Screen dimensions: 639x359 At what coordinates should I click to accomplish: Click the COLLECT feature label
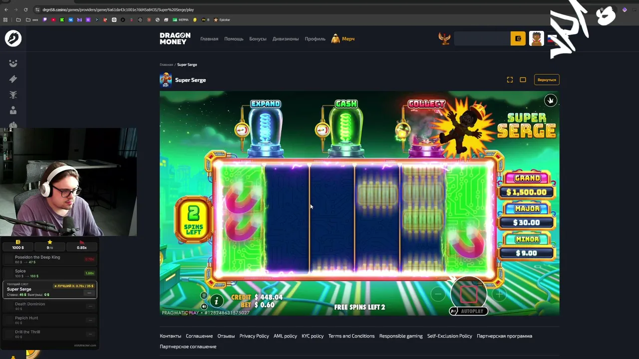[426, 104]
